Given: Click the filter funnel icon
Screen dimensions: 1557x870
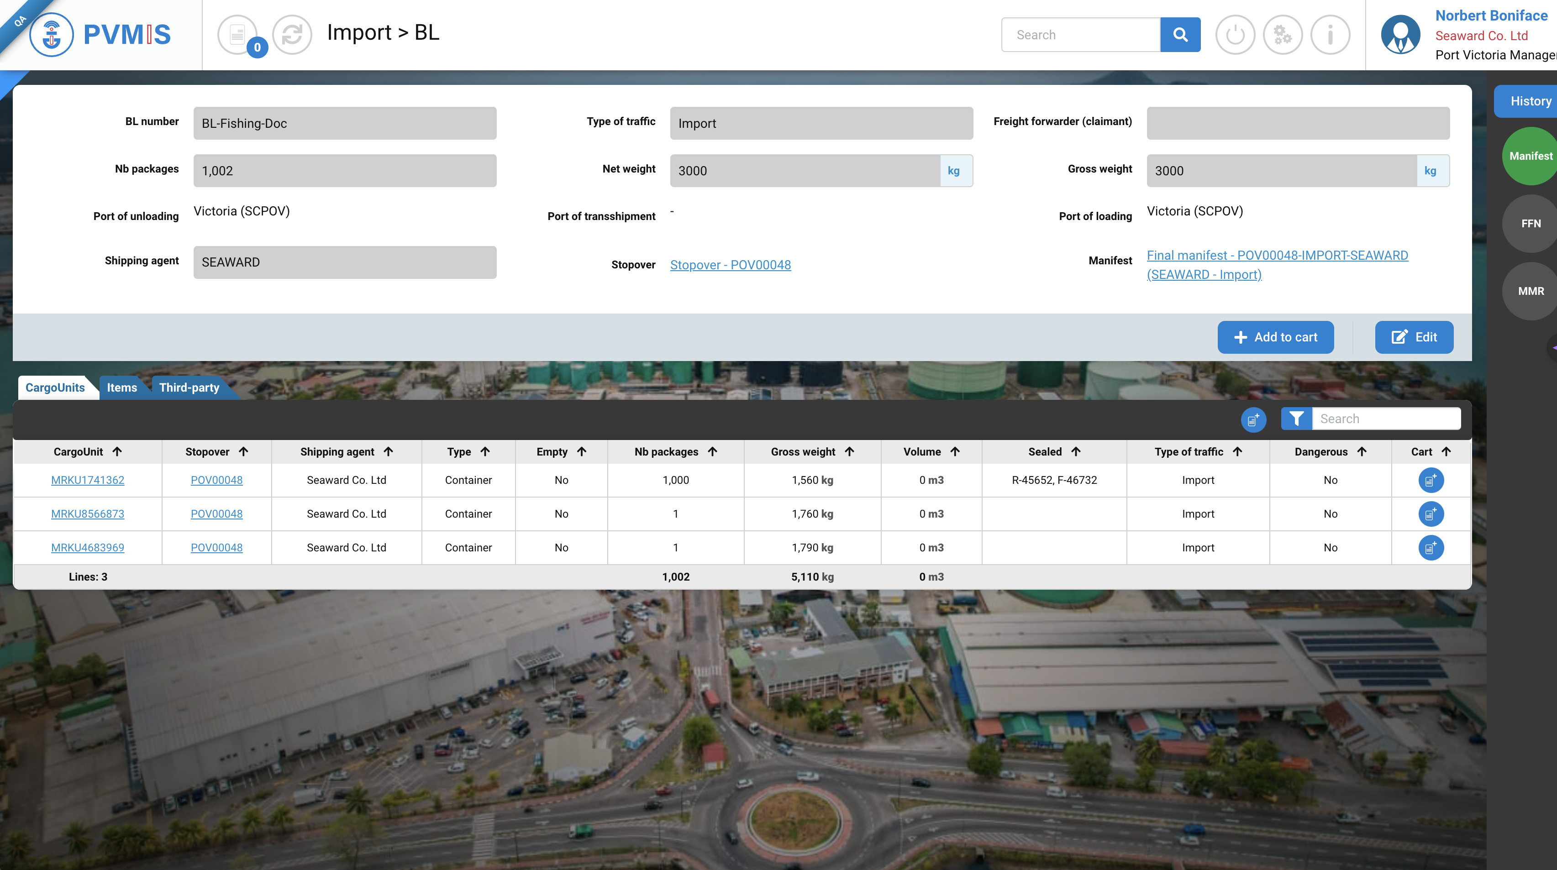Looking at the screenshot, I should click(x=1296, y=419).
